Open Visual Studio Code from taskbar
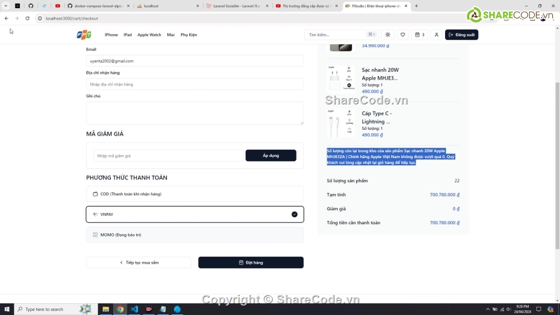This screenshot has width=560, height=315. pos(134,309)
